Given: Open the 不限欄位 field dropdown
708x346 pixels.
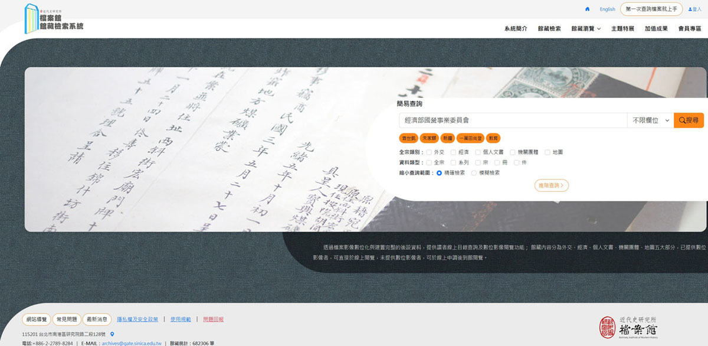Looking at the screenshot, I should point(650,120).
